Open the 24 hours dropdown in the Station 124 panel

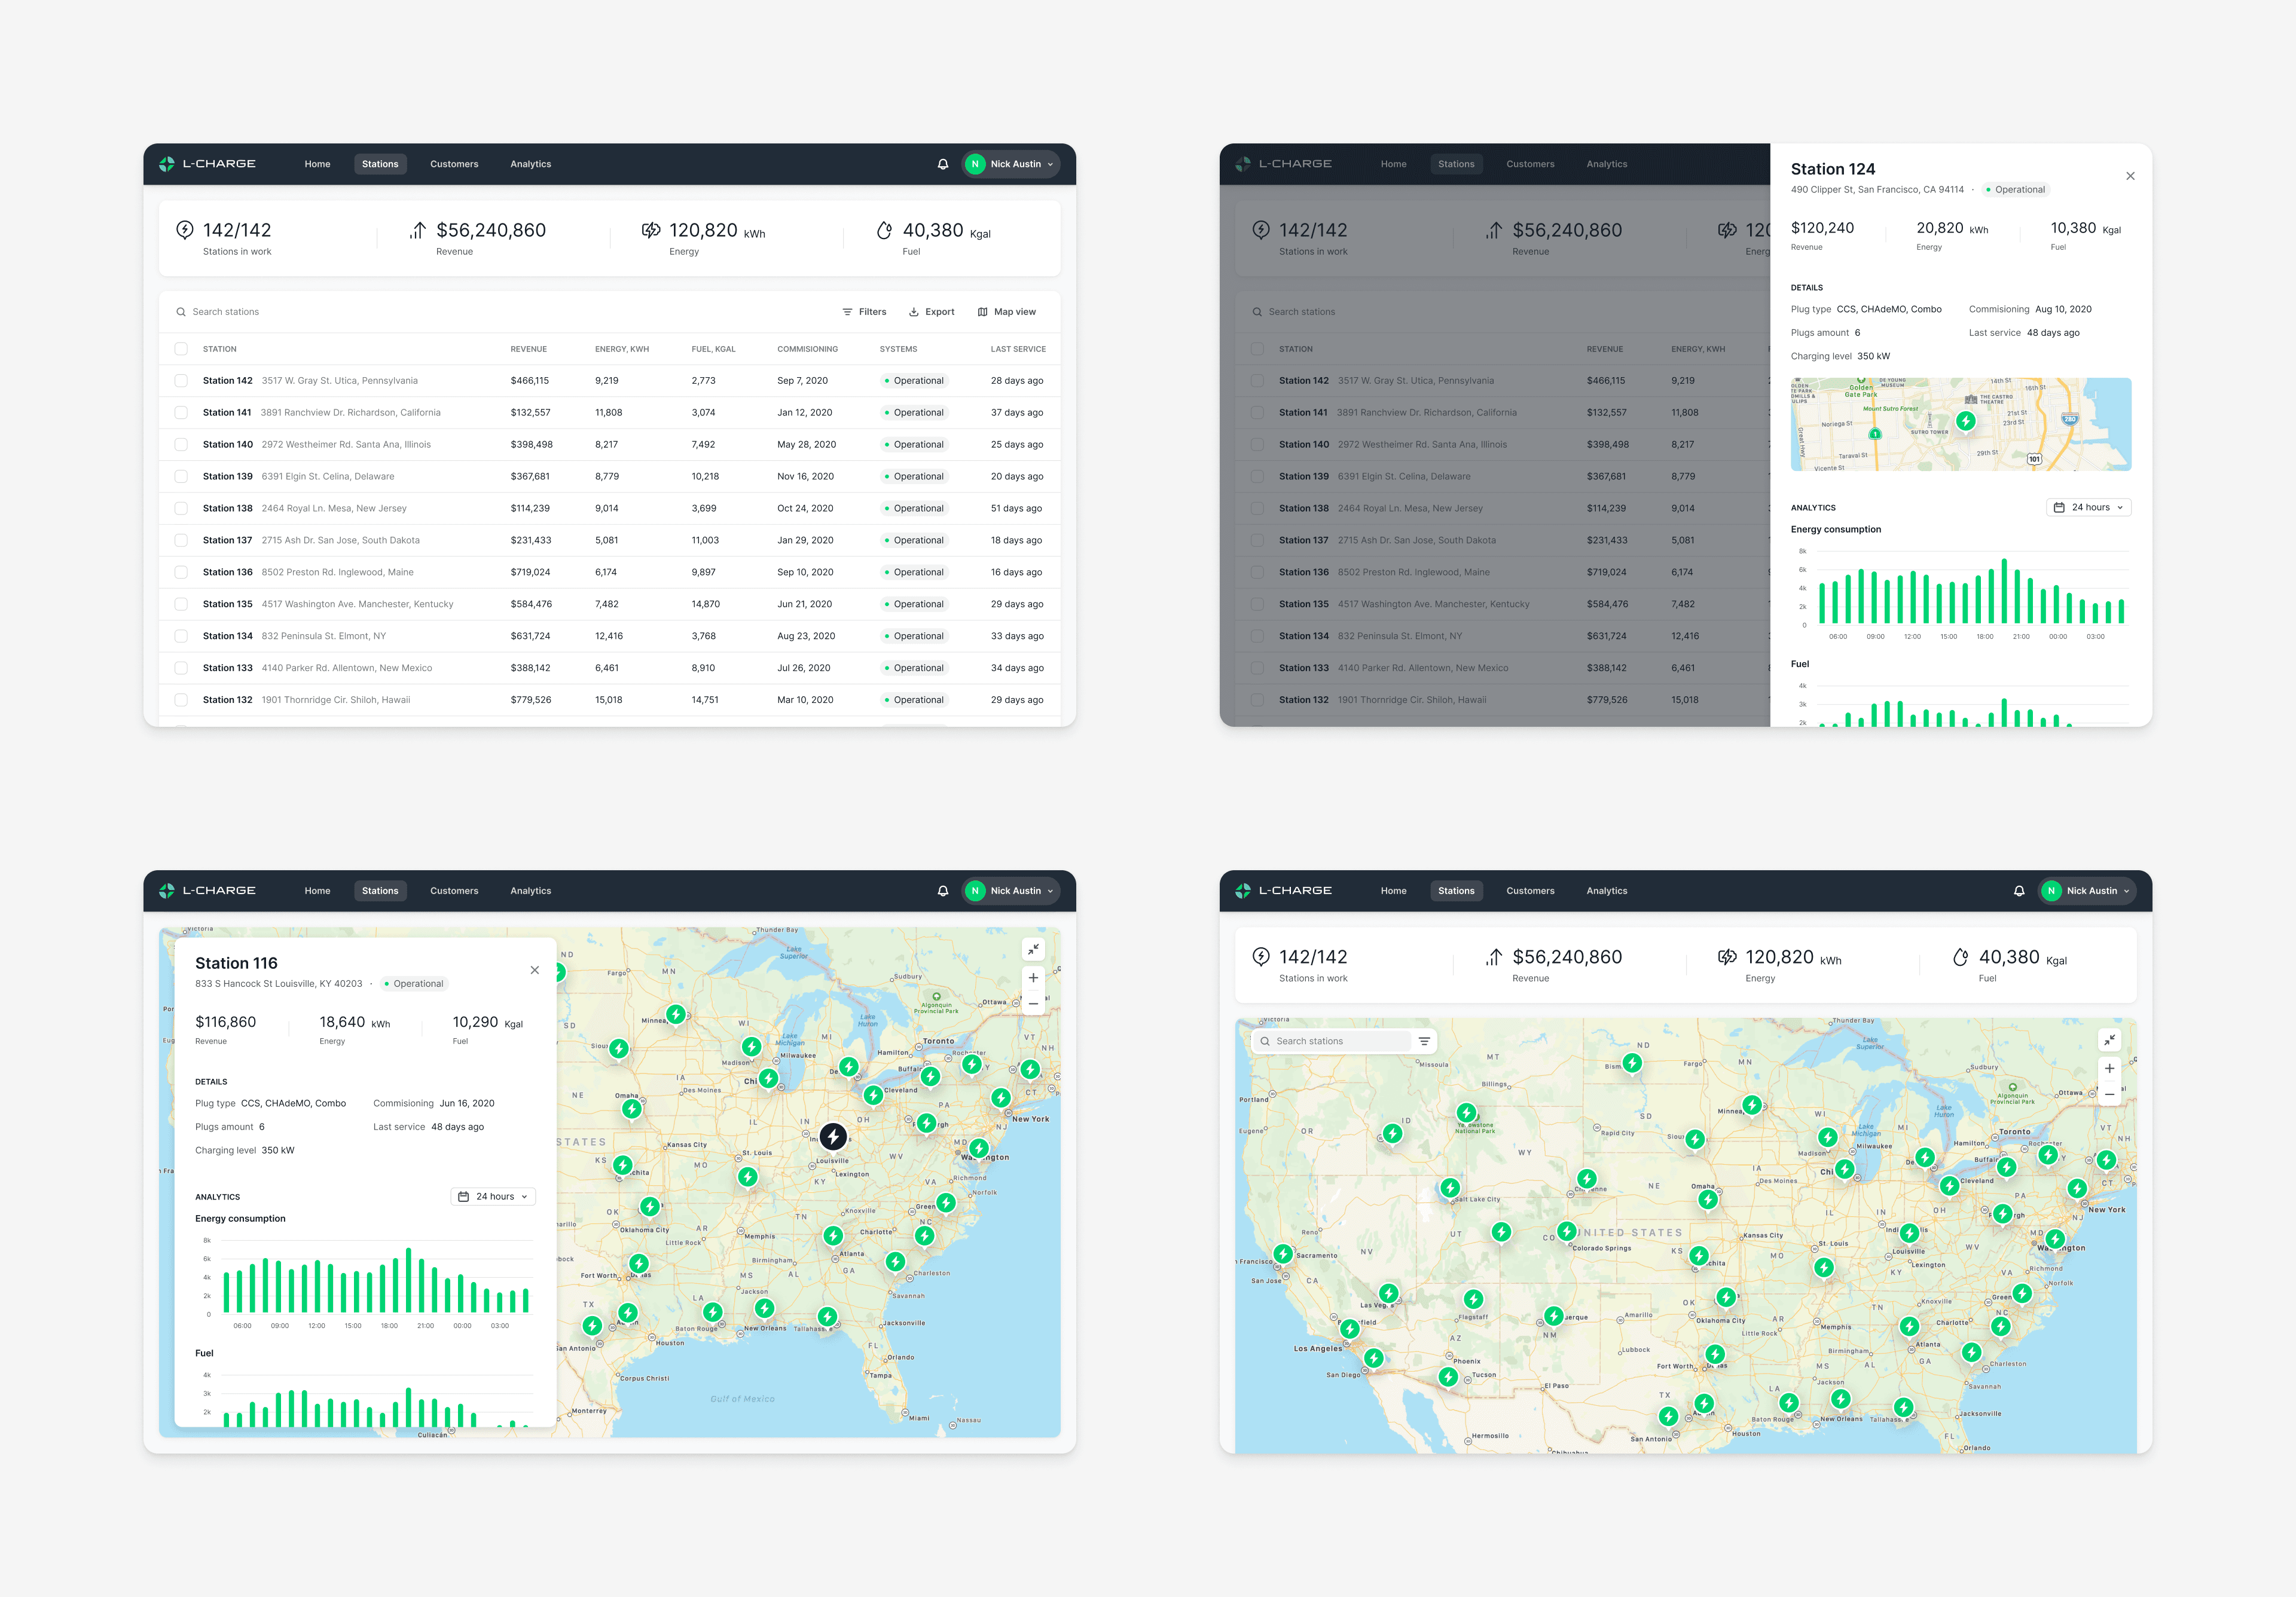coord(2088,507)
